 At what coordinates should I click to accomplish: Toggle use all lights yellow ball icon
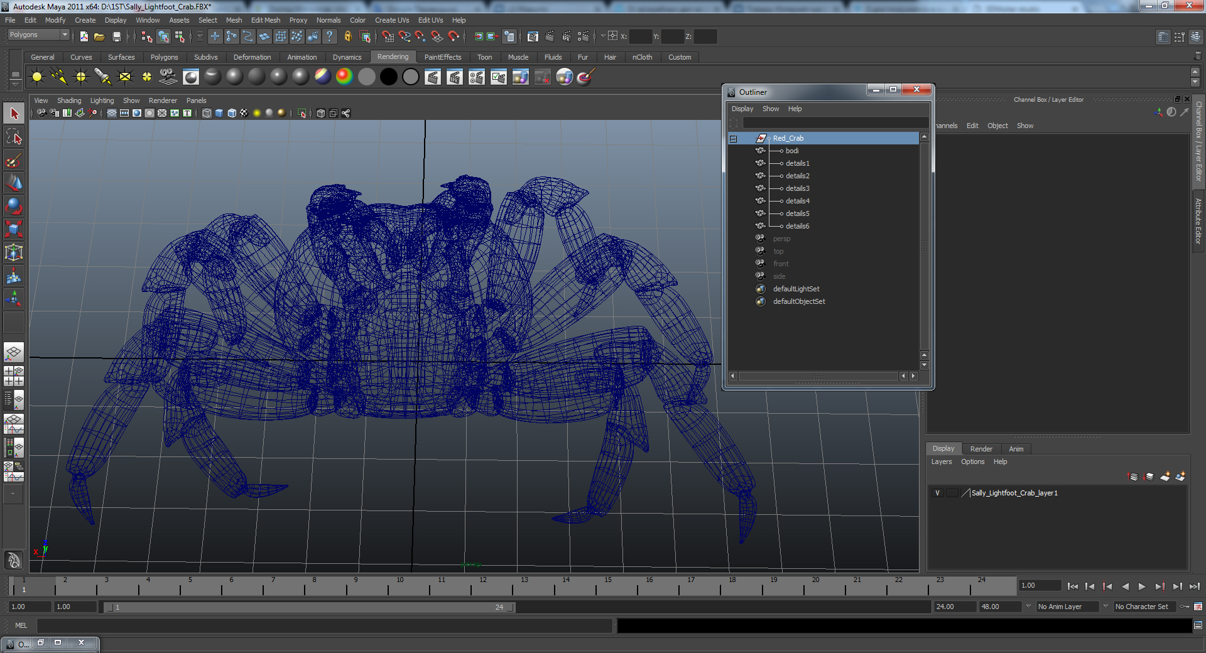point(257,113)
